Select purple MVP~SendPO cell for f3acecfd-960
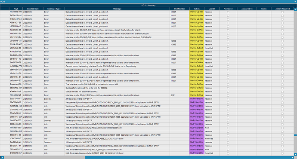Viewport: 297px width, 159px height. [197, 128]
